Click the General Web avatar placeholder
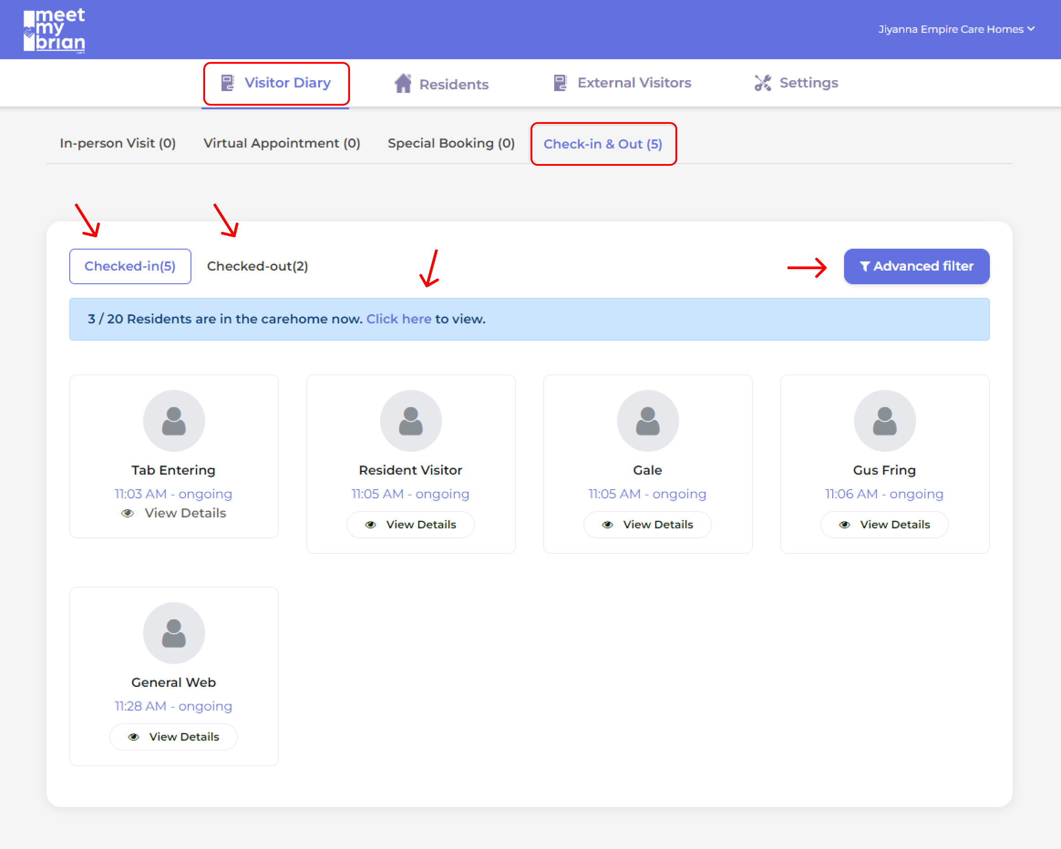This screenshot has width=1061, height=849. (174, 633)
